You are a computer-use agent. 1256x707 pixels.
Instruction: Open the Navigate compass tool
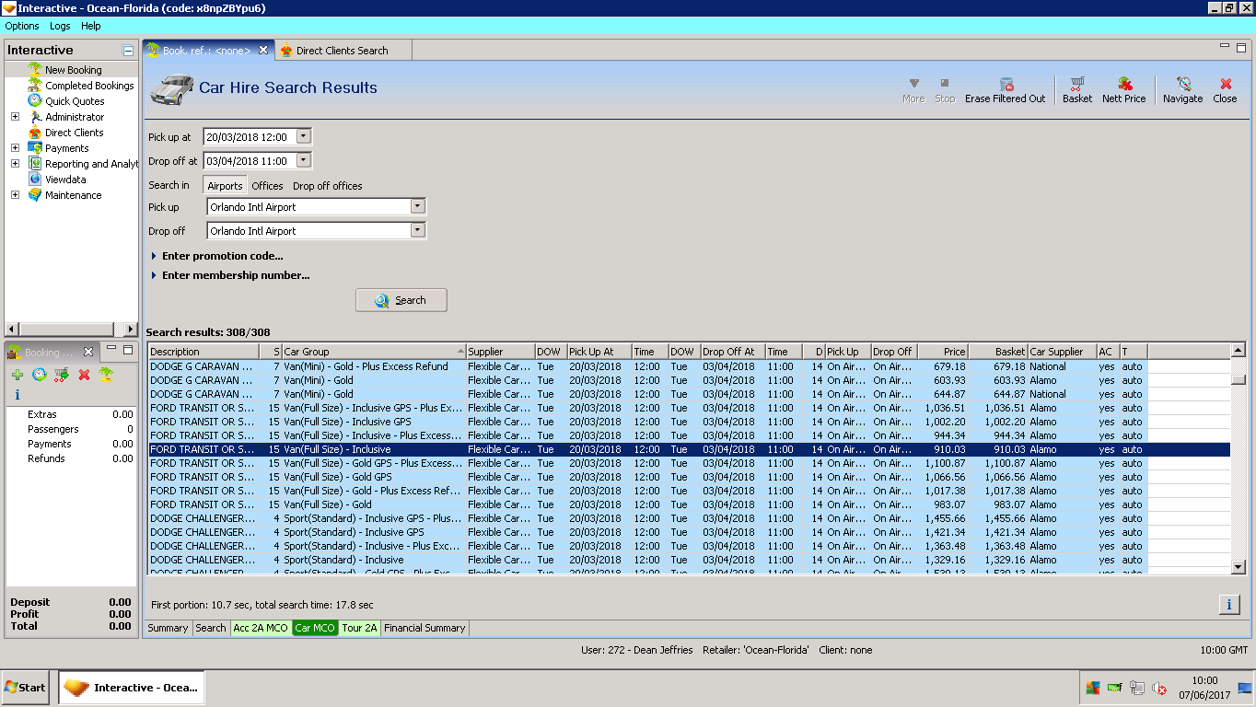[1182, 89]
